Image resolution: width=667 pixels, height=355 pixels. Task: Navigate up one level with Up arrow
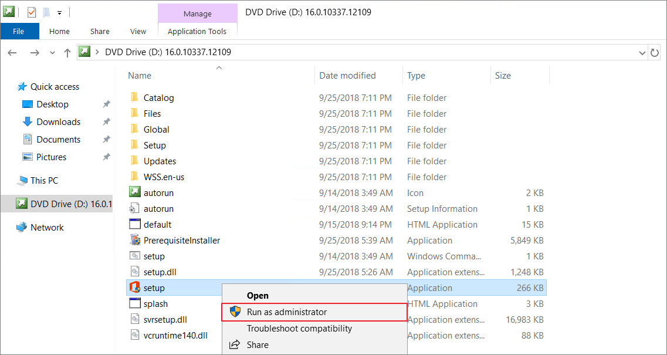(67, 52)
